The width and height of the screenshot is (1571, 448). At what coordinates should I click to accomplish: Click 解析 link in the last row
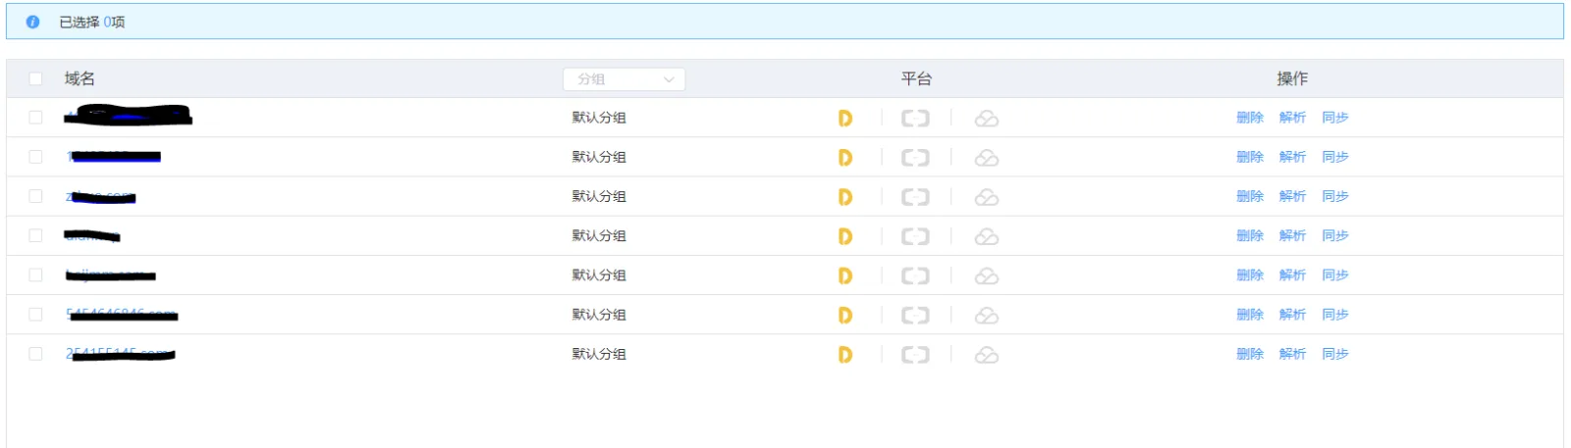[x=1292, y=354]
